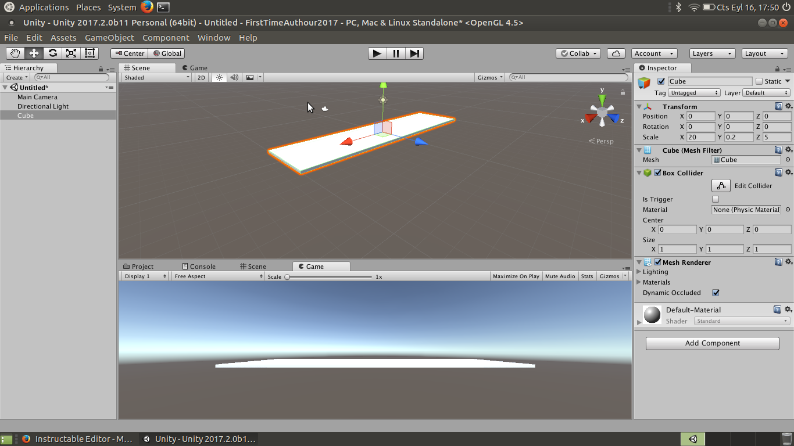Image resolution: width=794 pixels, height=446 pixels.
Task: Enable the Is Trigger checkbox
Action: [x=716, y=199]
